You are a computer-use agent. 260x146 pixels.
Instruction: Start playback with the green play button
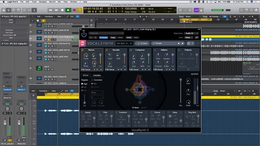(68, 10)
